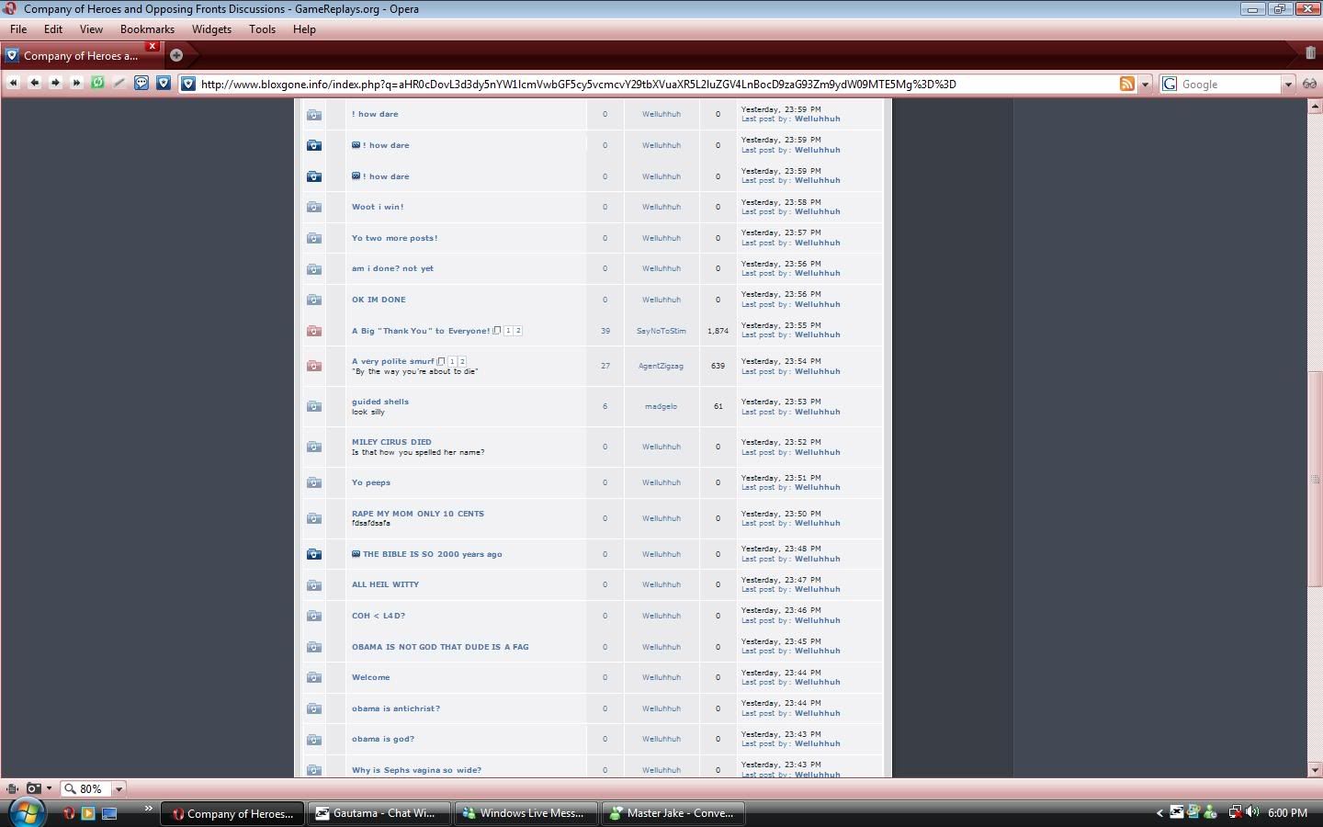The image size is (1323, 827).
Task: Click folder icon of 'guided shells' thread
Action: tap(314, 406)
